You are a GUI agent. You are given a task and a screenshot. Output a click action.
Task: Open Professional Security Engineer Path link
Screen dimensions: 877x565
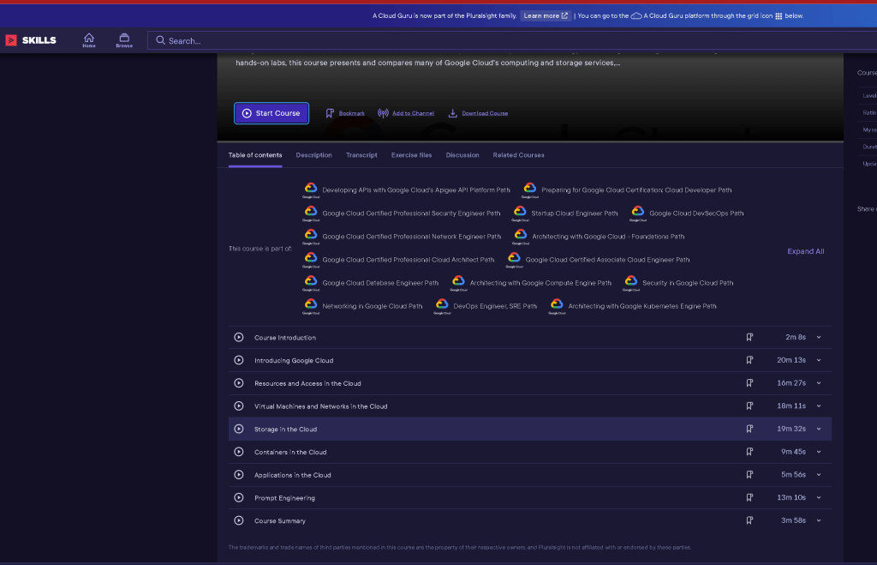(402, 213)
